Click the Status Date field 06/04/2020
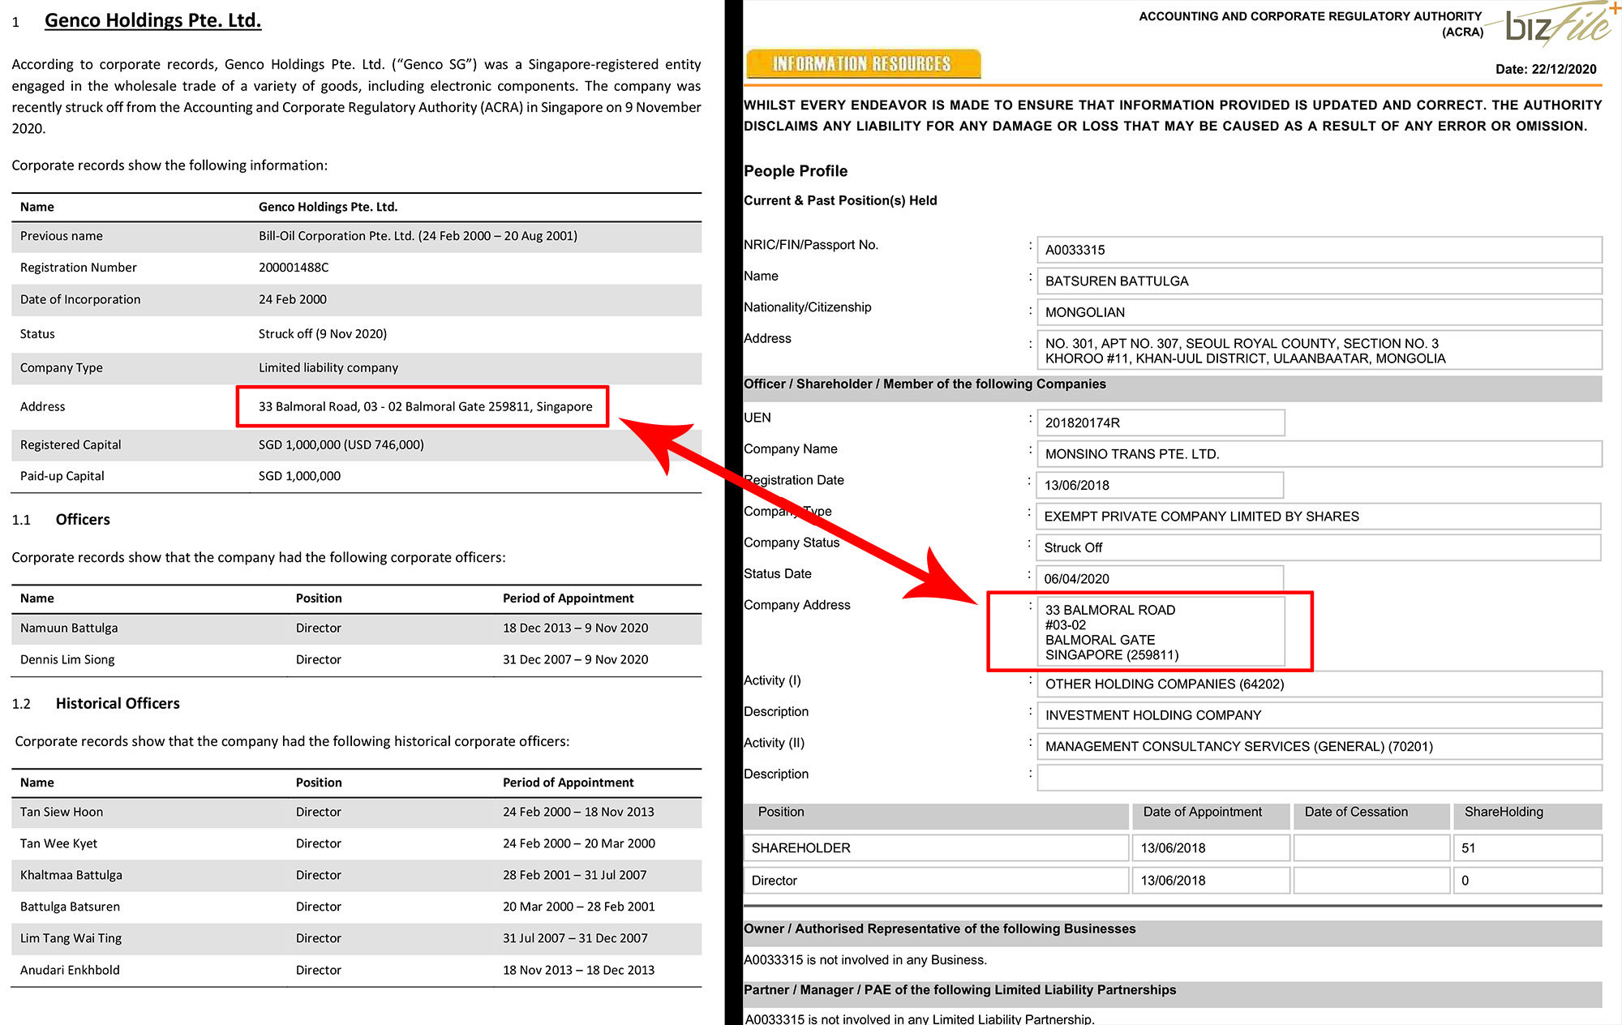The image size is (1622, 1025). (x=1160, y=578)
